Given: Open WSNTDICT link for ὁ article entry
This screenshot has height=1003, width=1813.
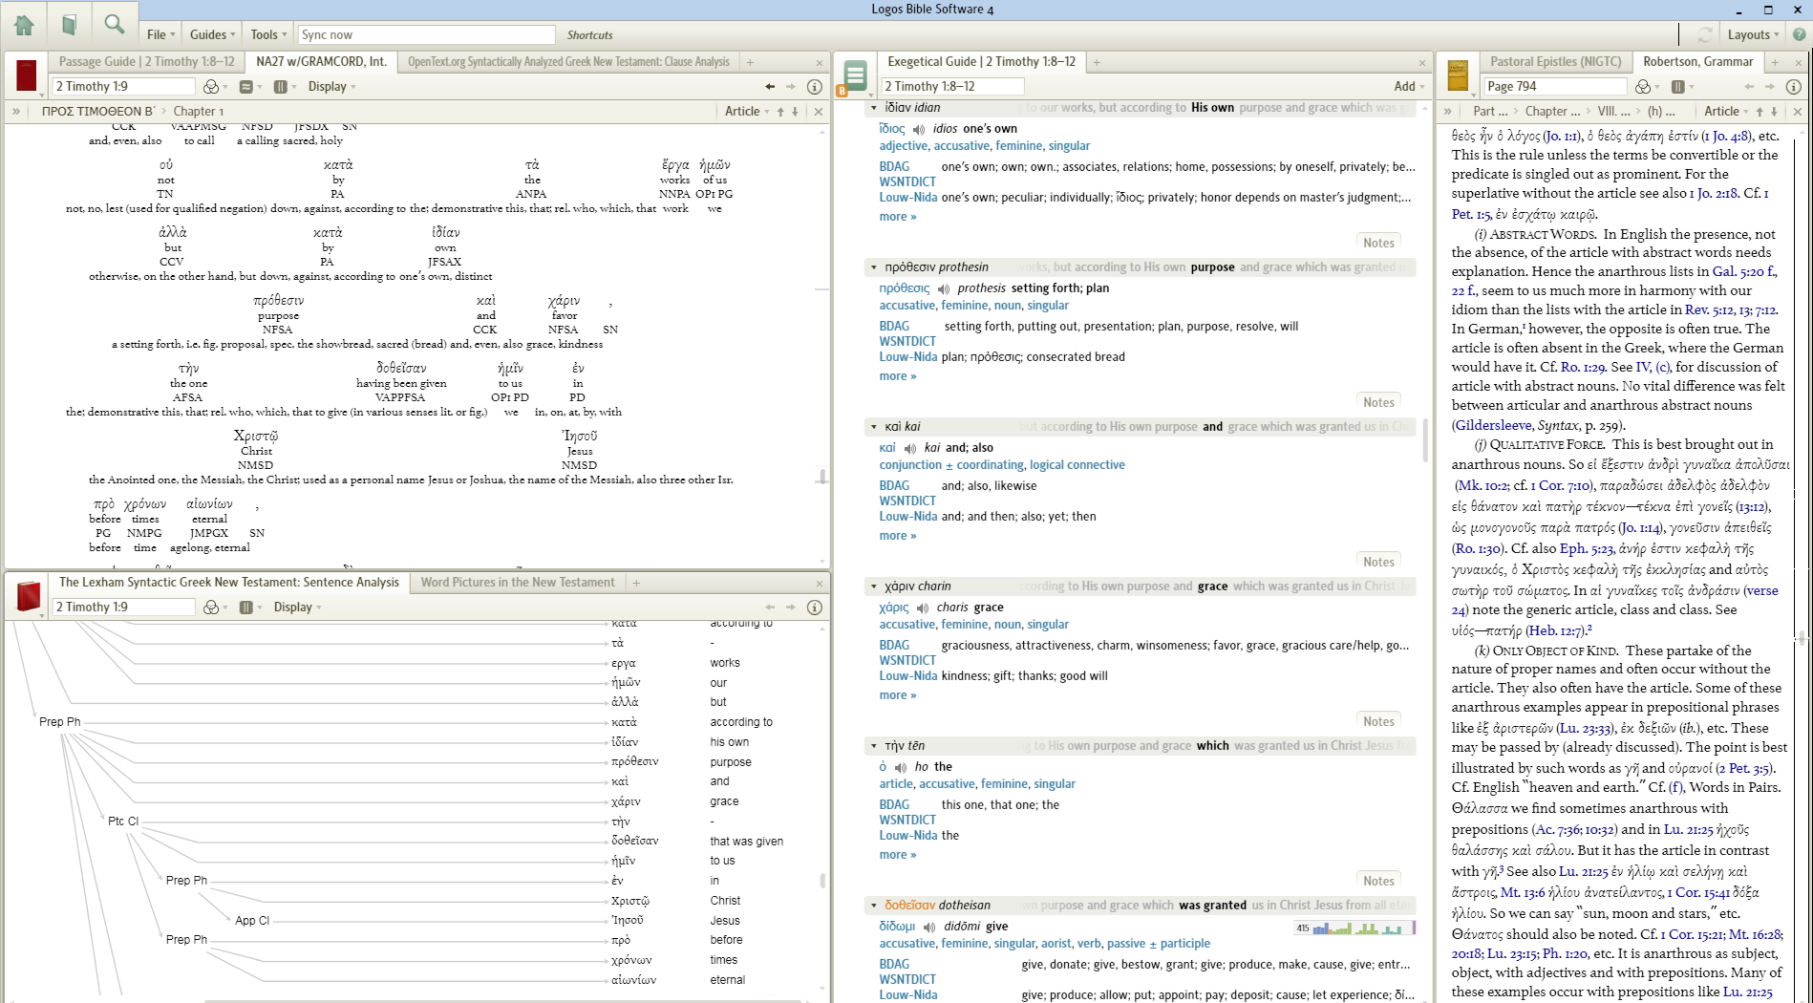Looking at the screenshot, I should click(907, 820).
